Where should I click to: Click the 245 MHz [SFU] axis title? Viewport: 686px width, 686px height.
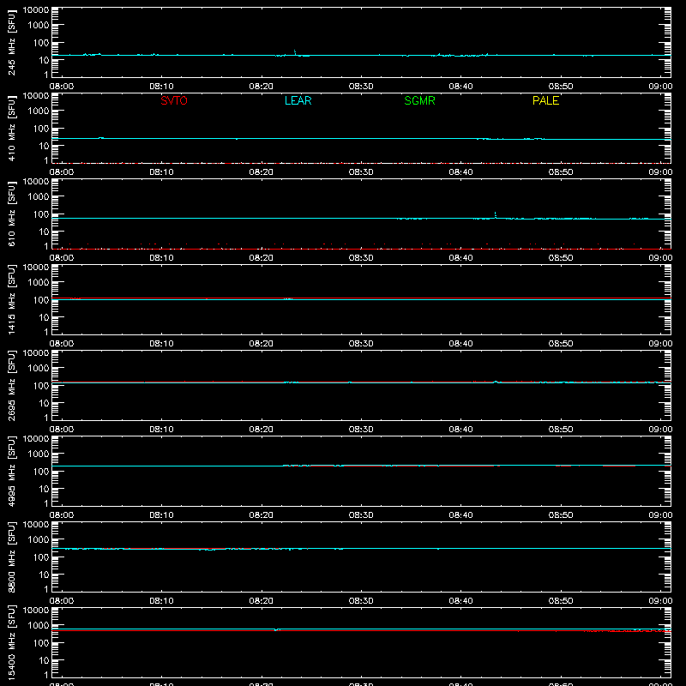(x=12, y=42)
